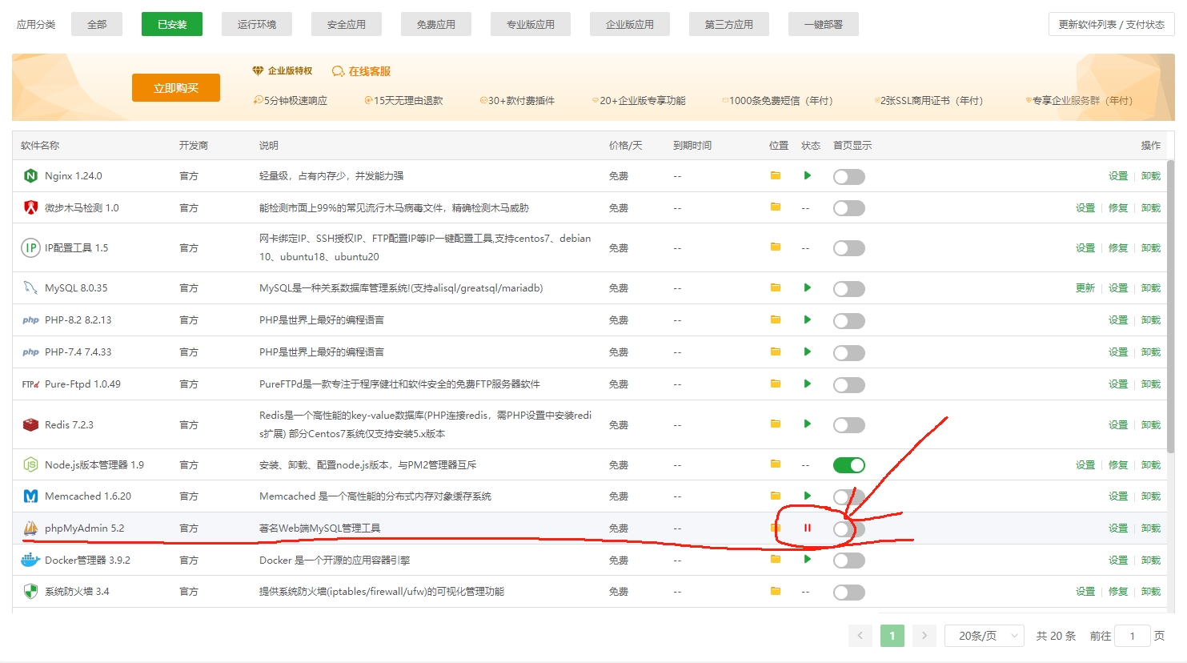Viewport: 1187px width, 663px height.
Task: Click 更新软件列表 / 支付状态 button
Action: click(x=1111, y=25)
